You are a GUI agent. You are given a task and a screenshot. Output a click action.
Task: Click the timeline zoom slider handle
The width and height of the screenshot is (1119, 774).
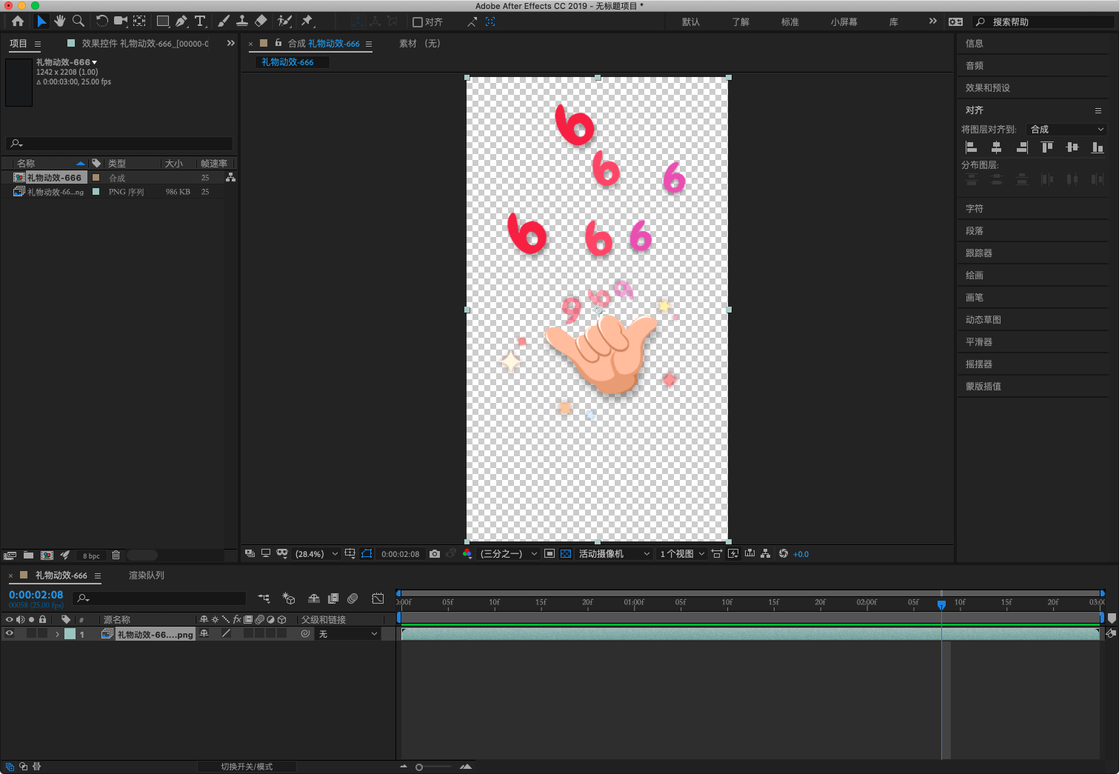pos(419,767)
